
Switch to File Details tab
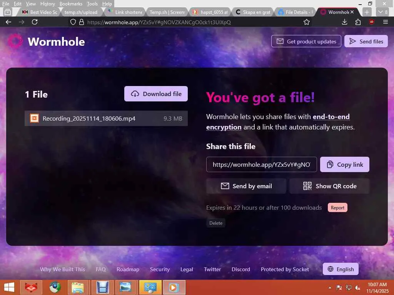click(295, 12)
